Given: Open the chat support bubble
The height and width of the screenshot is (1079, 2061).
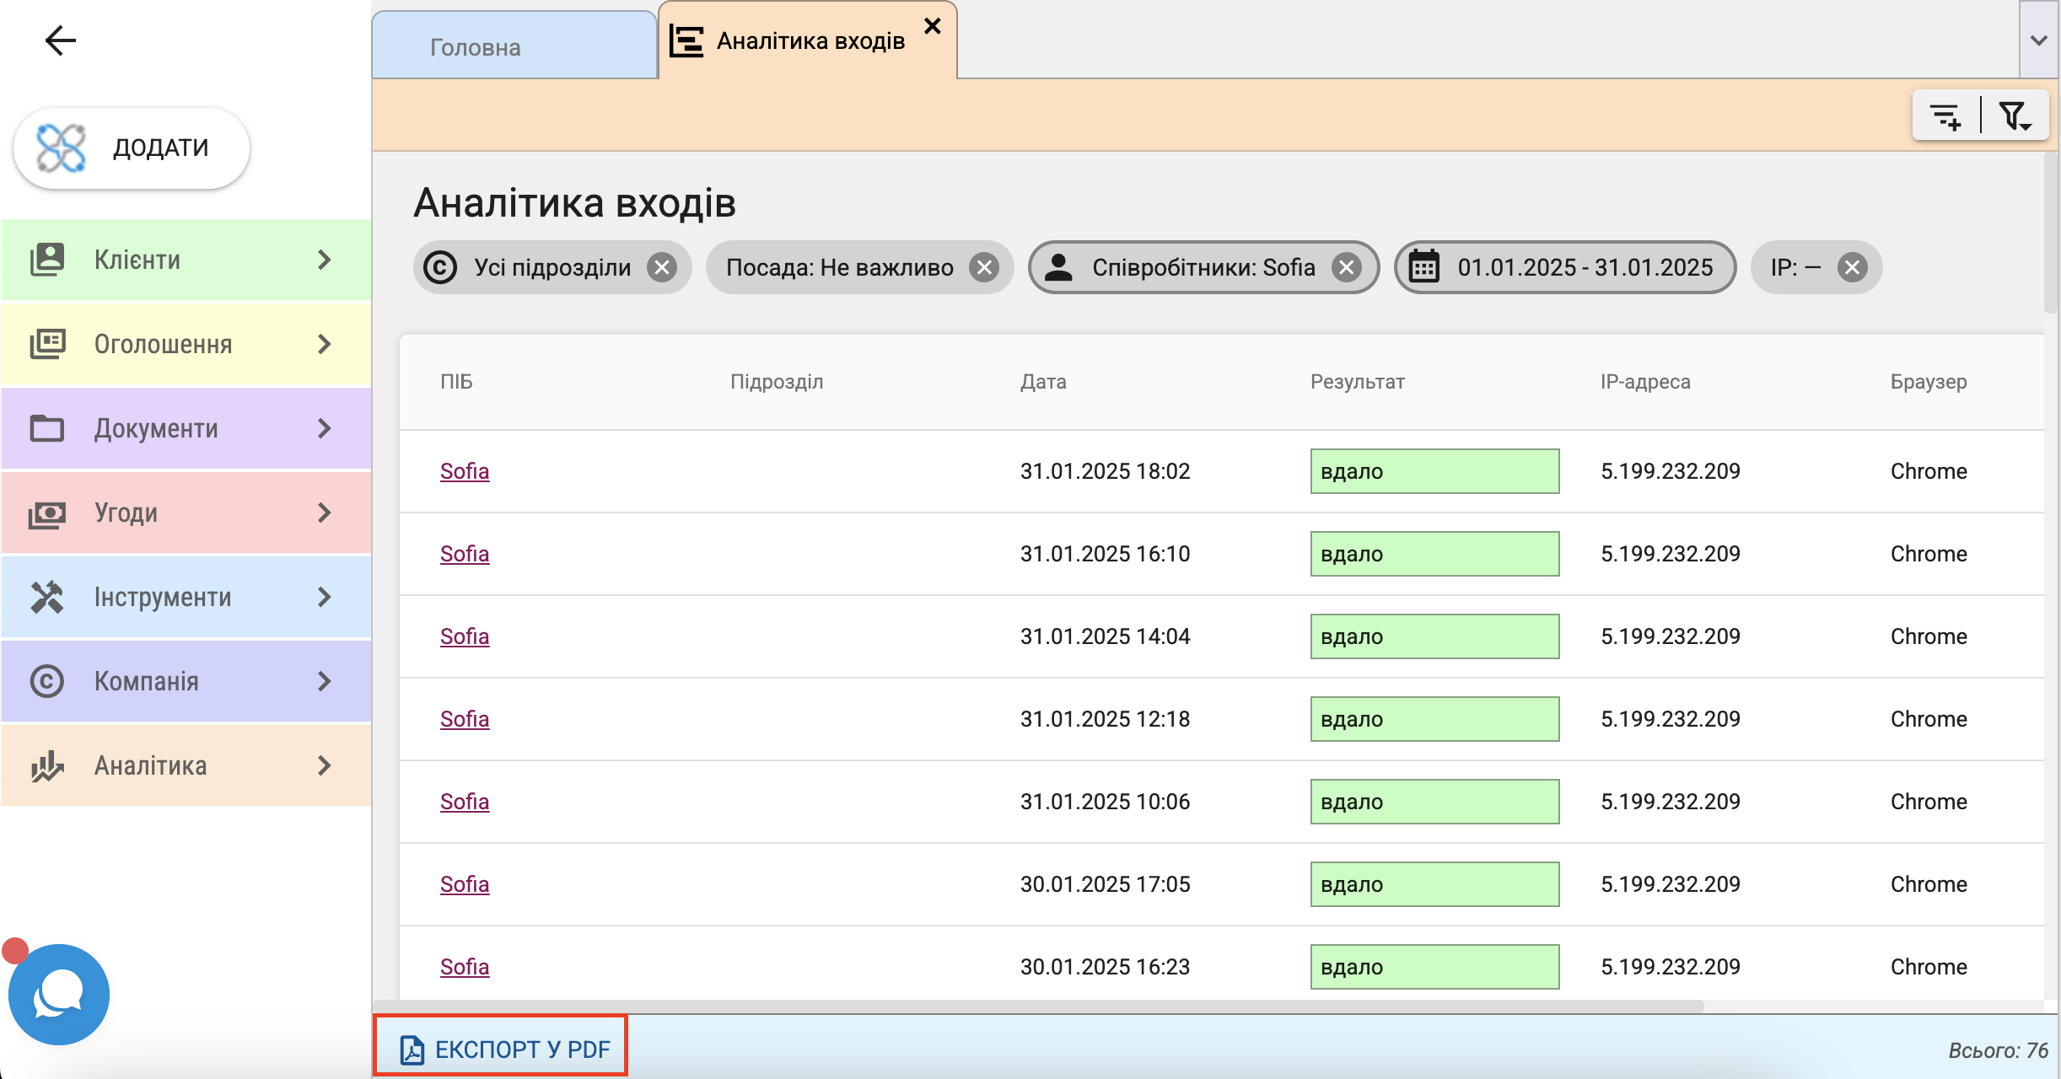Looking at the screenshot, I should (x=58, y=995).
